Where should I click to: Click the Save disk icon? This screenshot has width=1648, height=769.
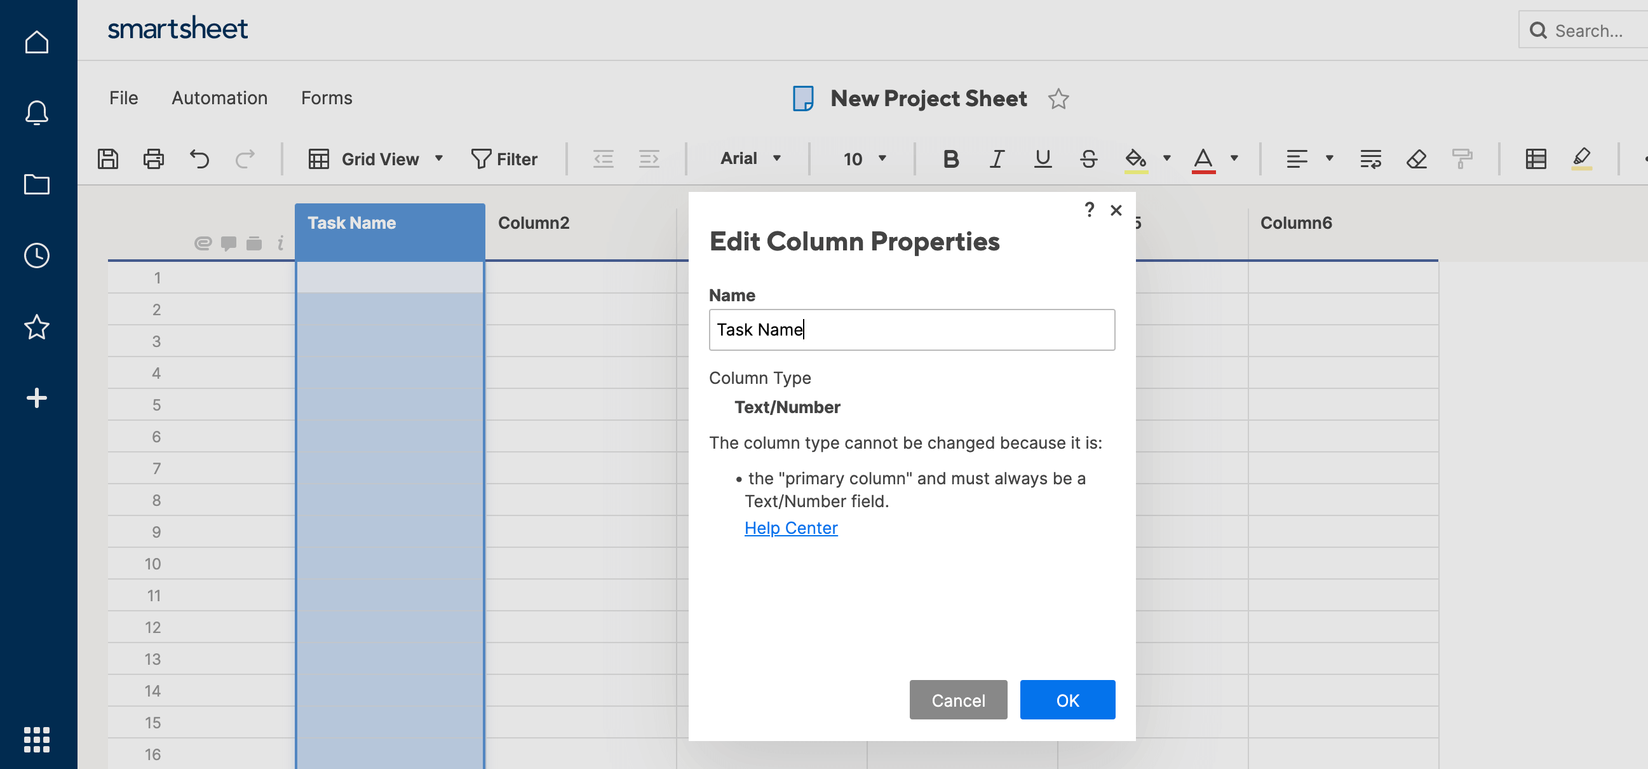point(107,159)
